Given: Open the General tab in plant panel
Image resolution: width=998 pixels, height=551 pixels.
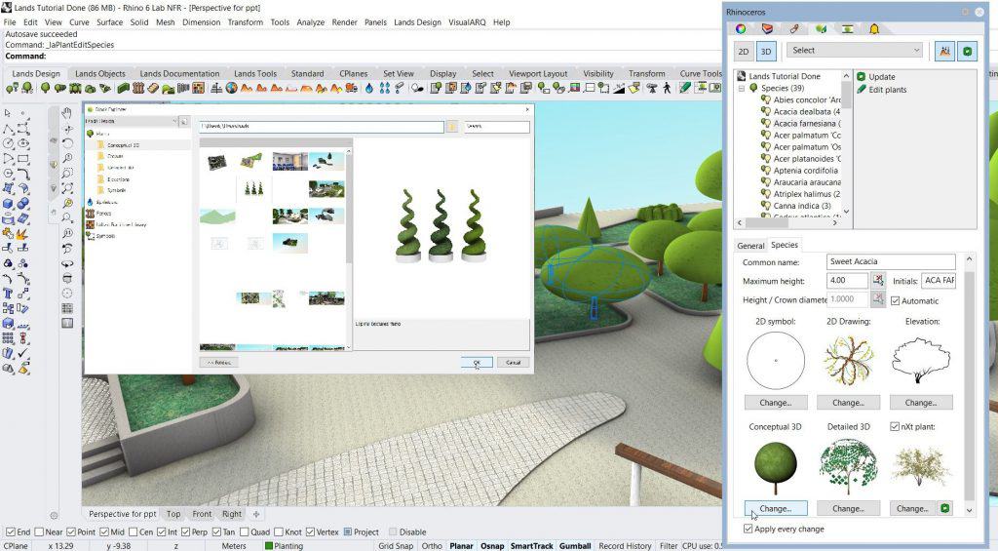Looking at the screenshot, I should click(750, 245).
